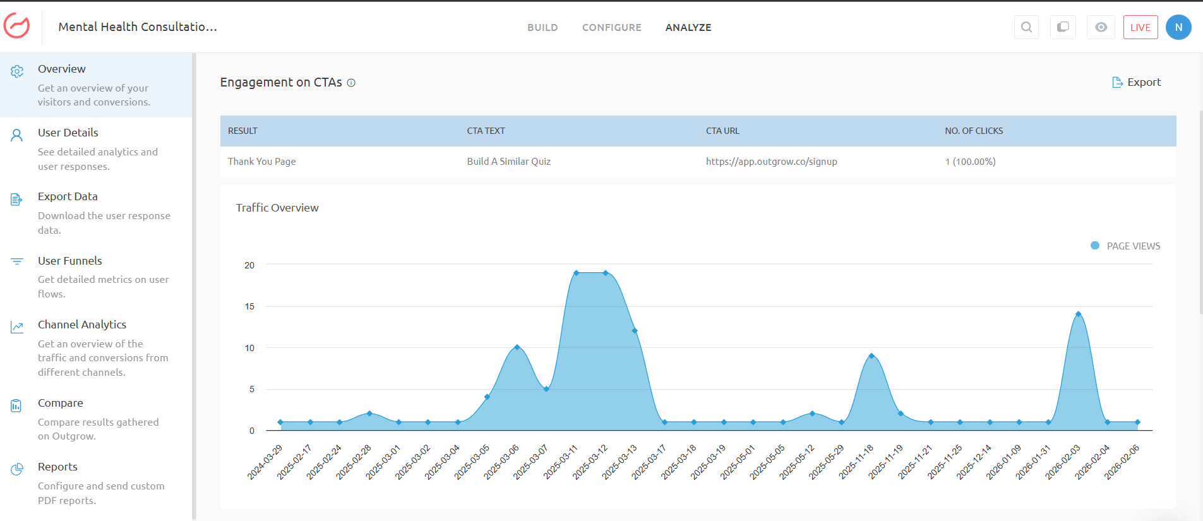
Task: Click the User Details person icon
Action: [x=17, y=135]
